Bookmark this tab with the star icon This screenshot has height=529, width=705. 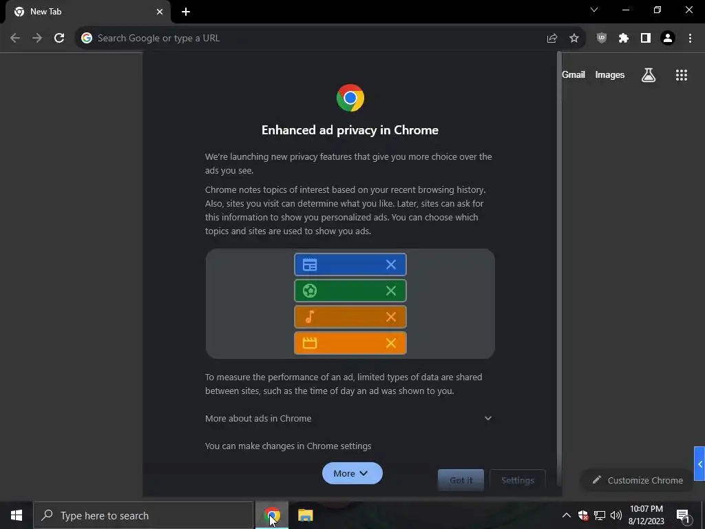[x=574, y=39]
